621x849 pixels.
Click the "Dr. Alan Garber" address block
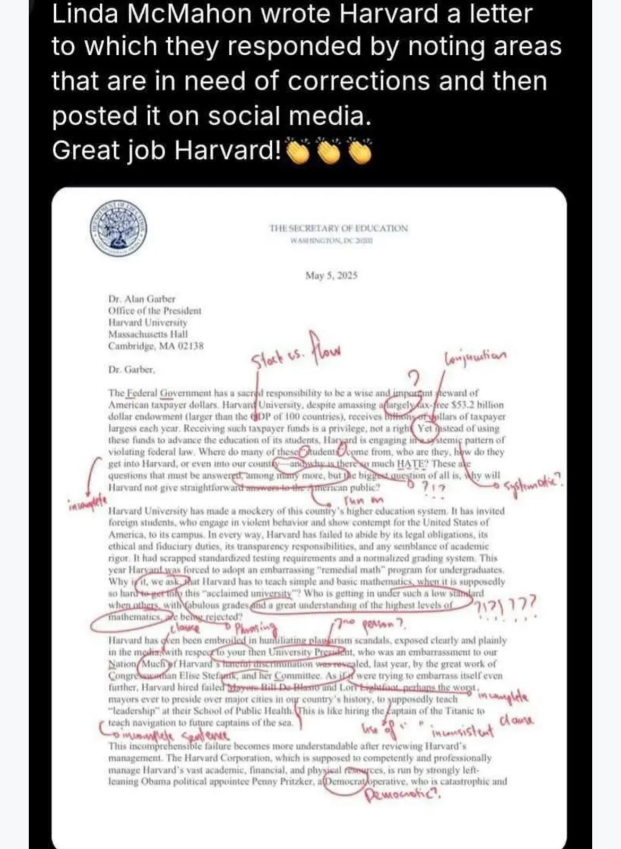pos(156,322)
